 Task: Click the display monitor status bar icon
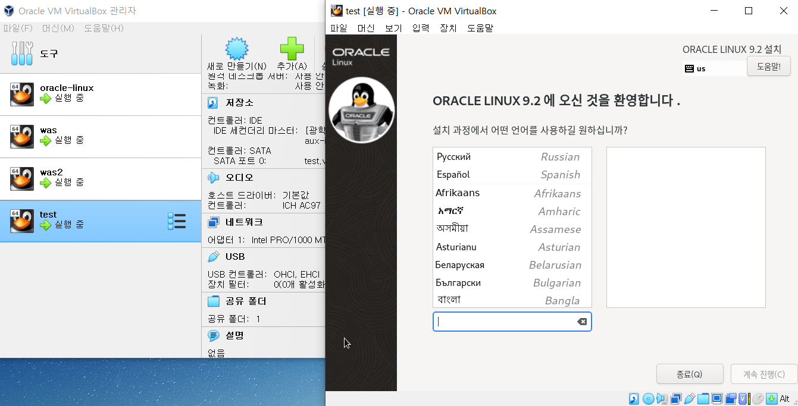pyautogui.click(x=717, y=399)
